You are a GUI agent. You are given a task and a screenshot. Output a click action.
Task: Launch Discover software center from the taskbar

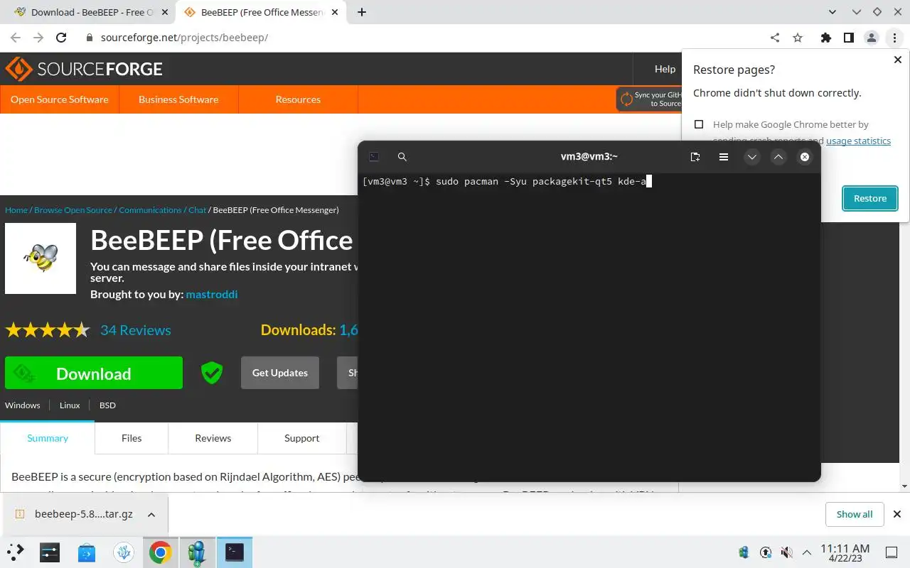point(87,552)
